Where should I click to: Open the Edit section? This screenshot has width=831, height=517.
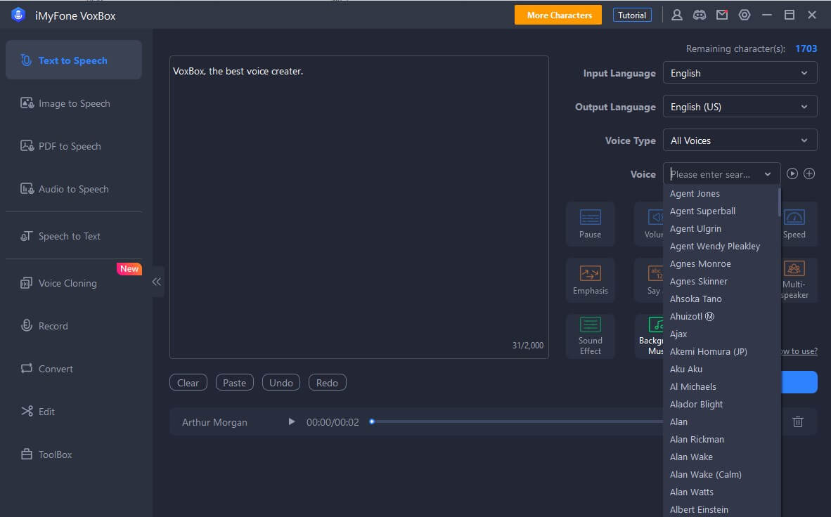74,412
